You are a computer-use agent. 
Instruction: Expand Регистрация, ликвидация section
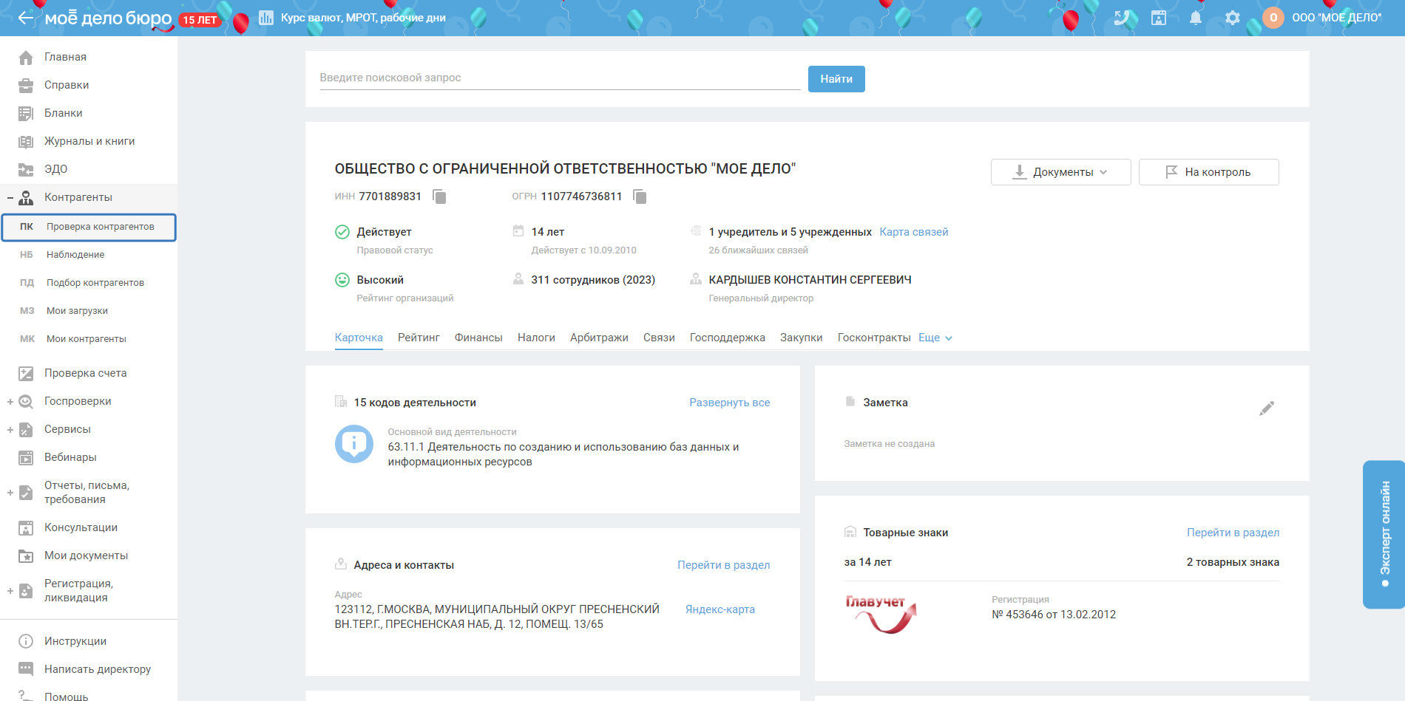click(10, 590)
